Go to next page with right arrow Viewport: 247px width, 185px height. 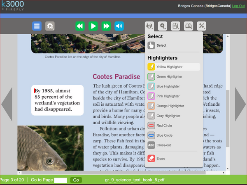tap(240, 104)
